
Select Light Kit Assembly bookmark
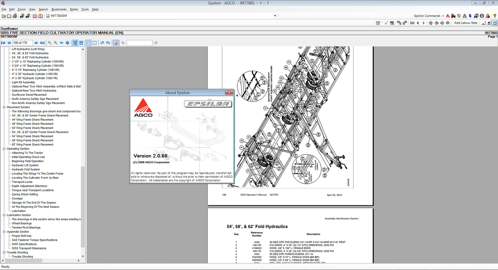click(x=23, y=82)
